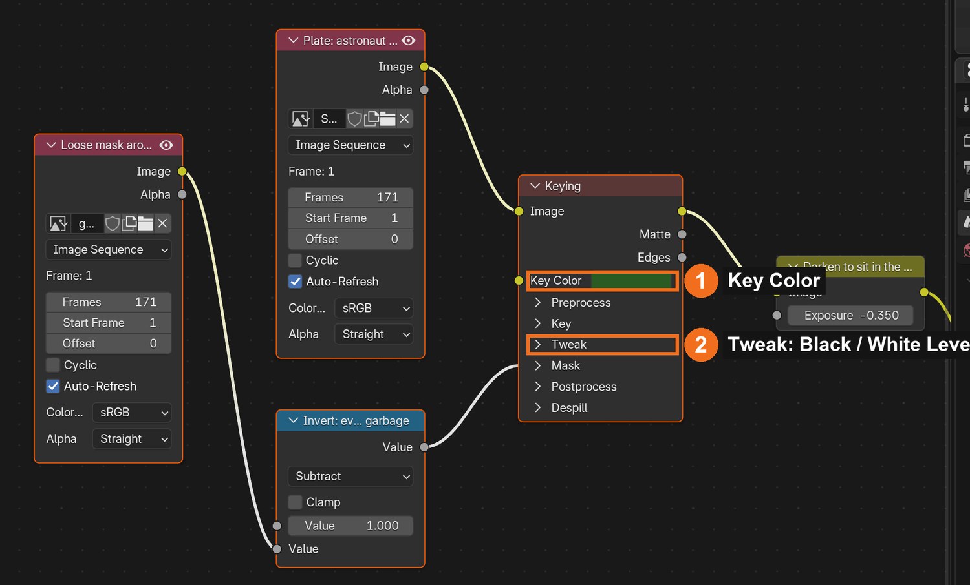Viewport: 970px width, 585px height.
Task: Expand the Despill panel in Keying node
Action: [x=537, y=408]
